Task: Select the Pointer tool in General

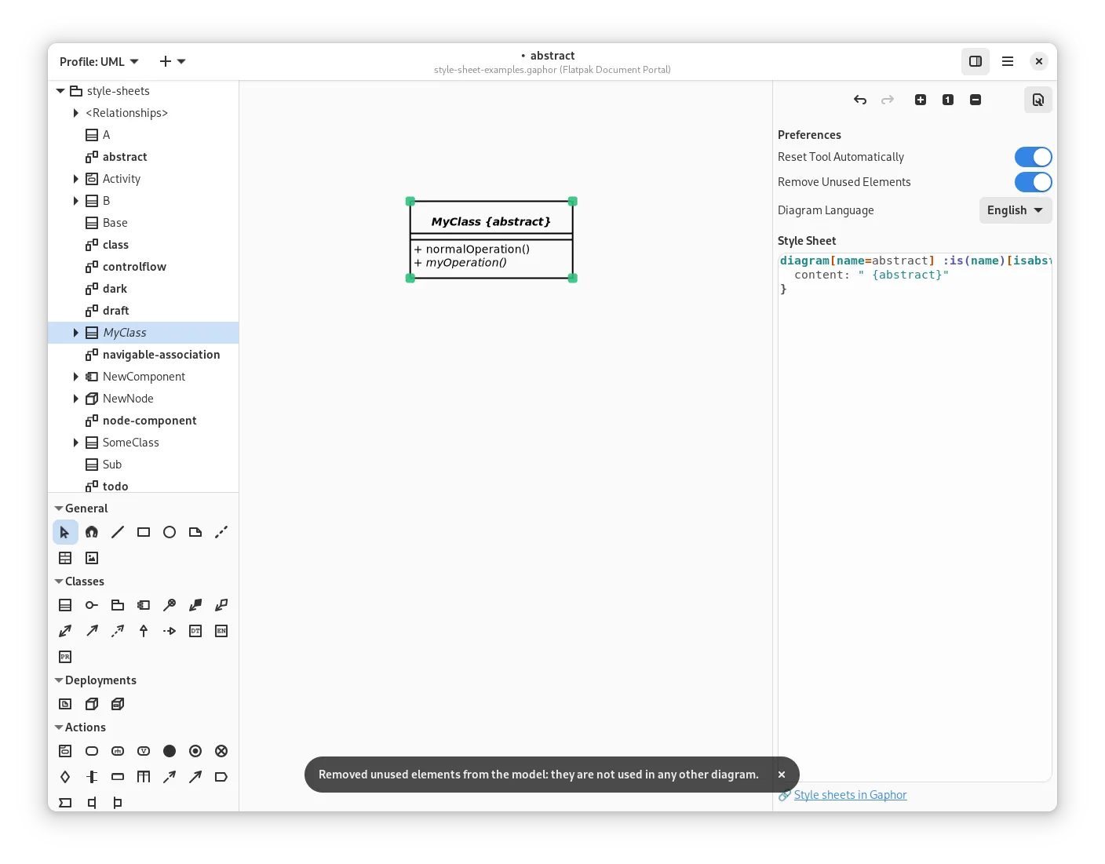Action: click(x=65, y=532)
